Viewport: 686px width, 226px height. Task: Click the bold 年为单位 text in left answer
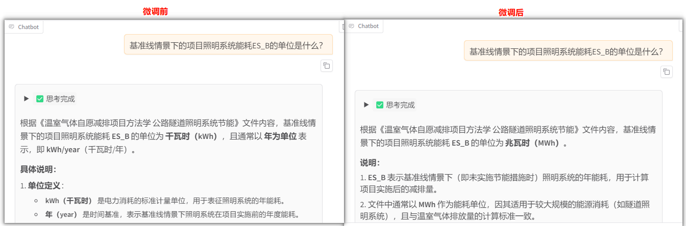[x=280, y=136]
